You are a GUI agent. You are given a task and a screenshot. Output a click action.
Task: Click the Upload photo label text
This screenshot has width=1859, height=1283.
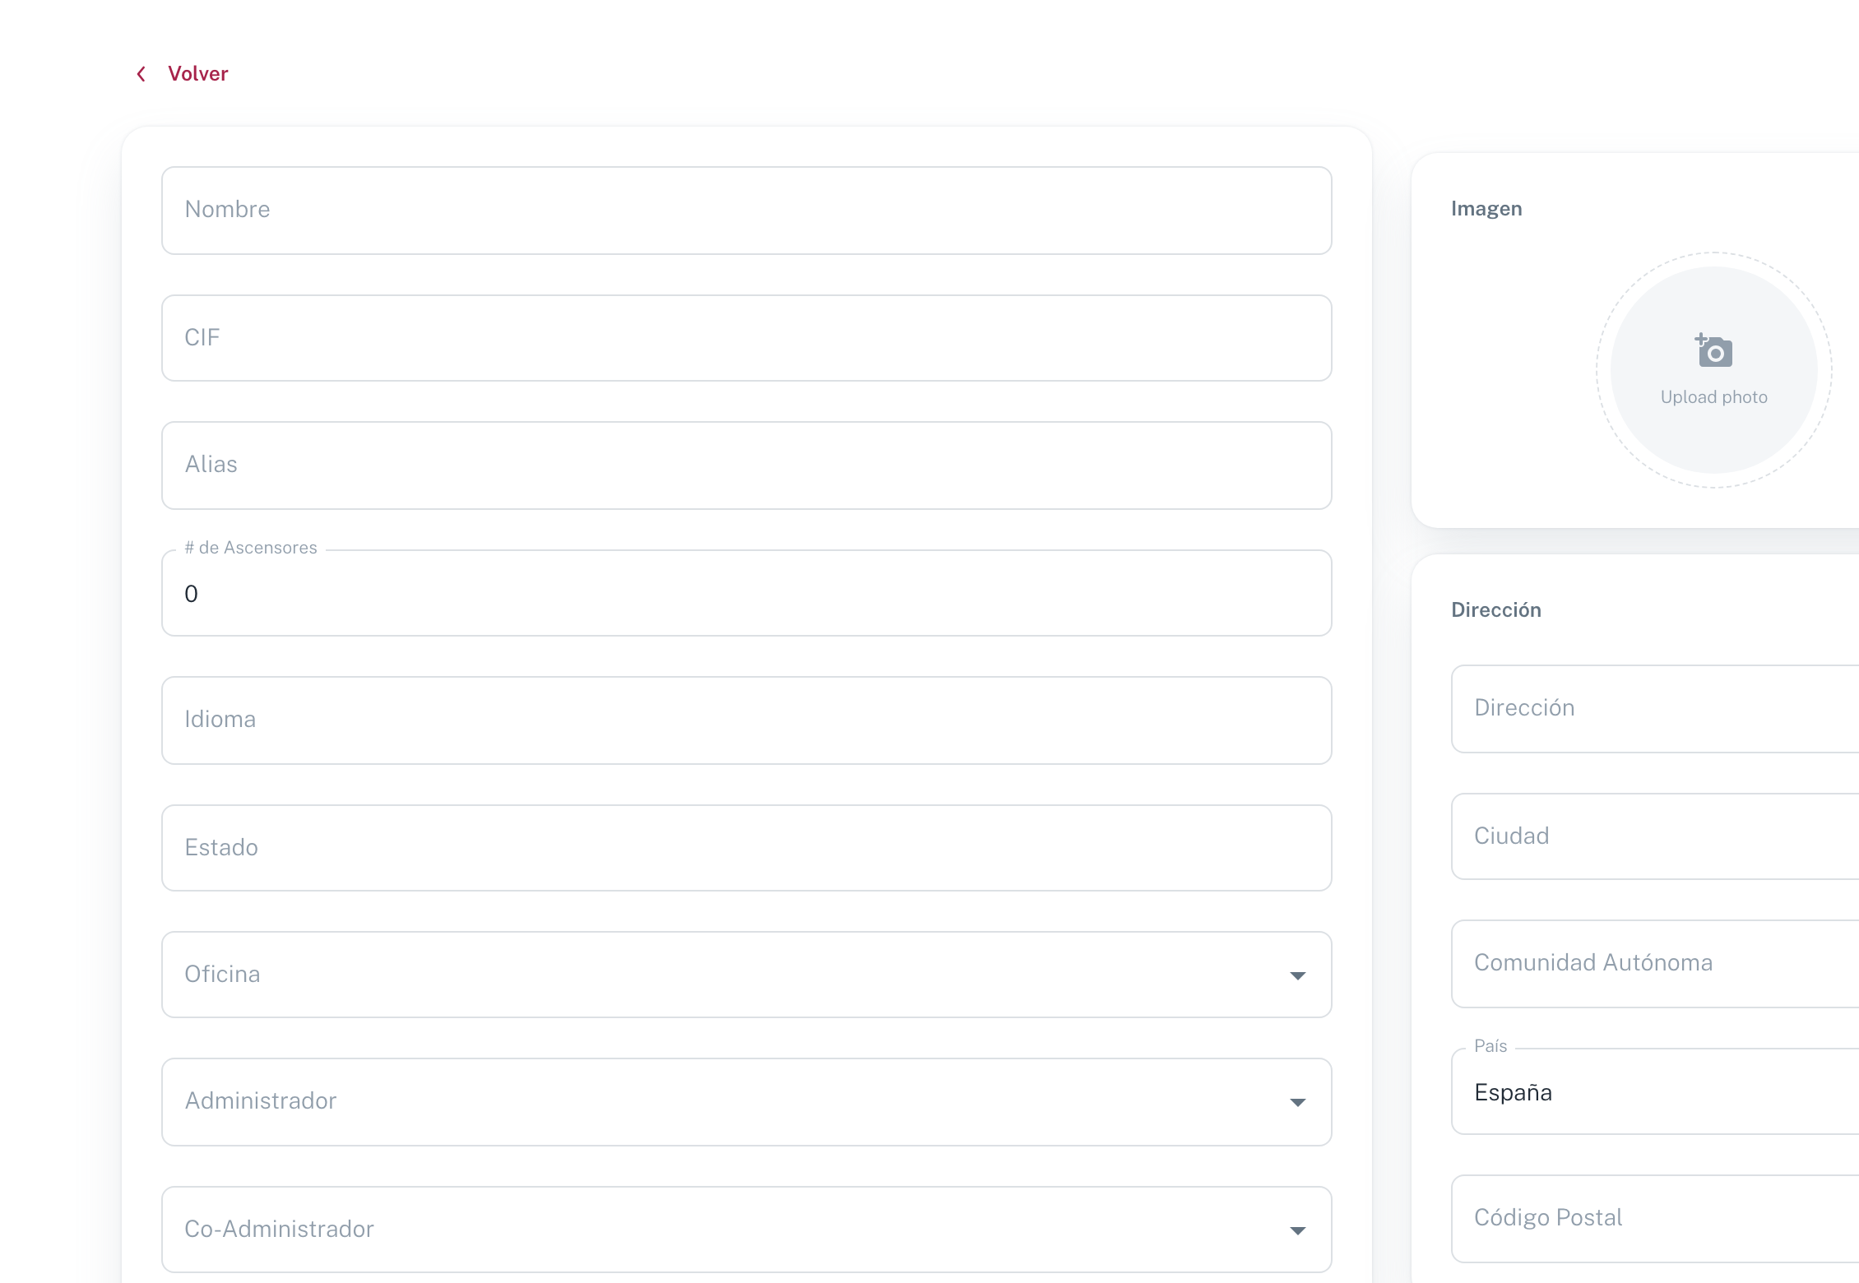(x=1713, y=397)
